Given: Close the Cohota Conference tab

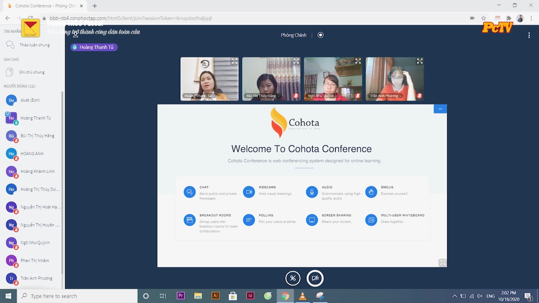Looking at the screenshot, I should click(x=81, y=6).
